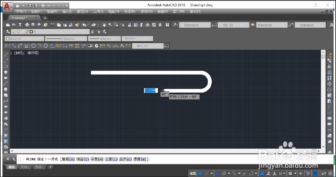Click the new drawing tab plus button
This screenshot has width=336, height=177.
45,18
